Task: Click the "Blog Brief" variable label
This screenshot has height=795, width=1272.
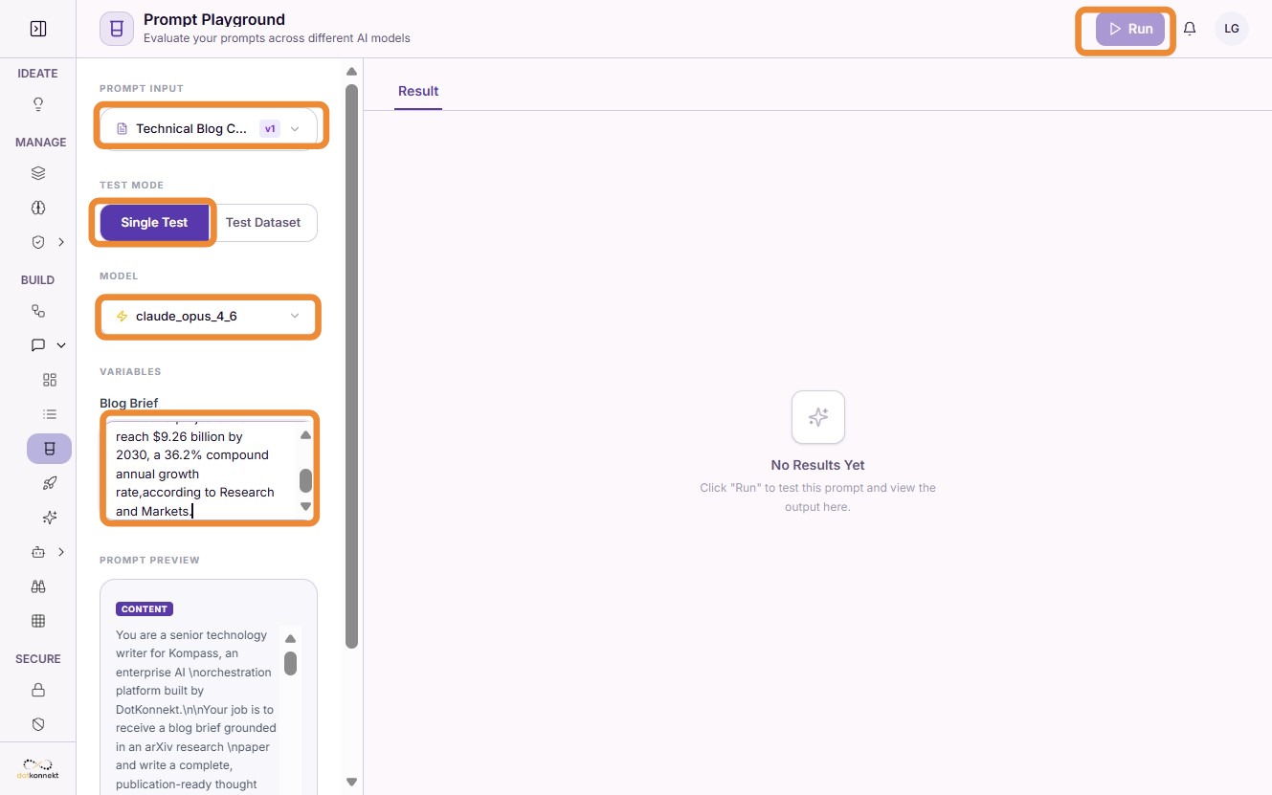Action: pos(129,403)
